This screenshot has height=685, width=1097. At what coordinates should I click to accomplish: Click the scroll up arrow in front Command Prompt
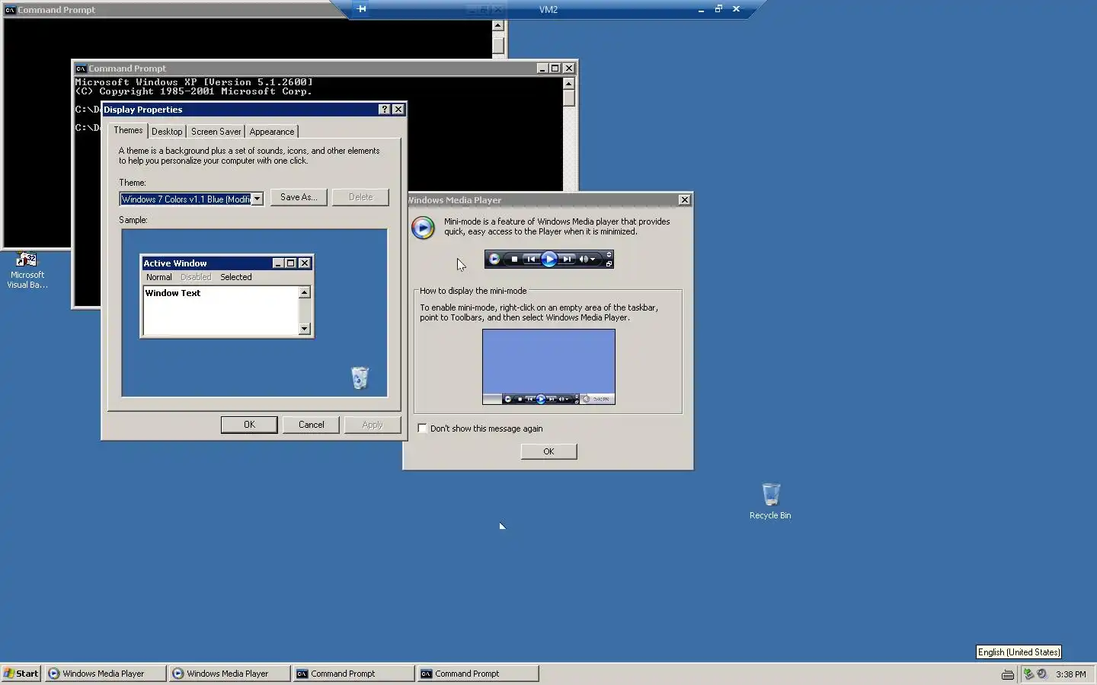[569, 83]
